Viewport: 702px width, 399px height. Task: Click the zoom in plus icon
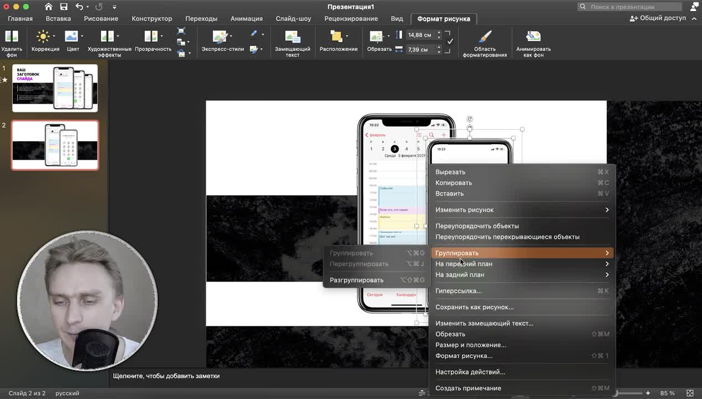point(648,393)
